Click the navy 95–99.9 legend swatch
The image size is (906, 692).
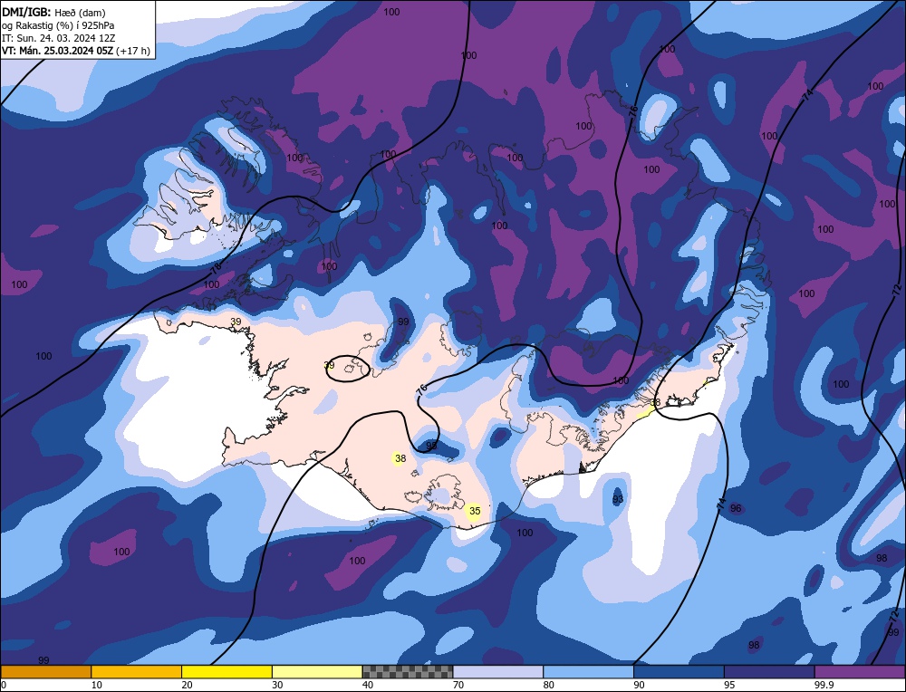[x=769, y=671]
